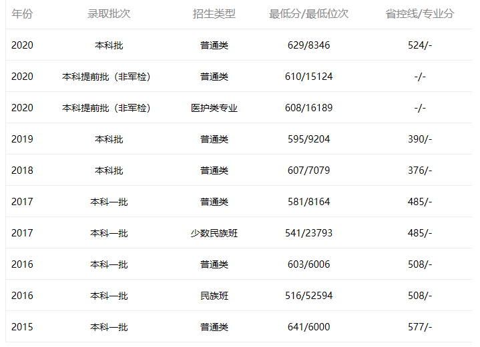Select the 2015 year cell
480x347 pixels.
click(x=22, y=327)
